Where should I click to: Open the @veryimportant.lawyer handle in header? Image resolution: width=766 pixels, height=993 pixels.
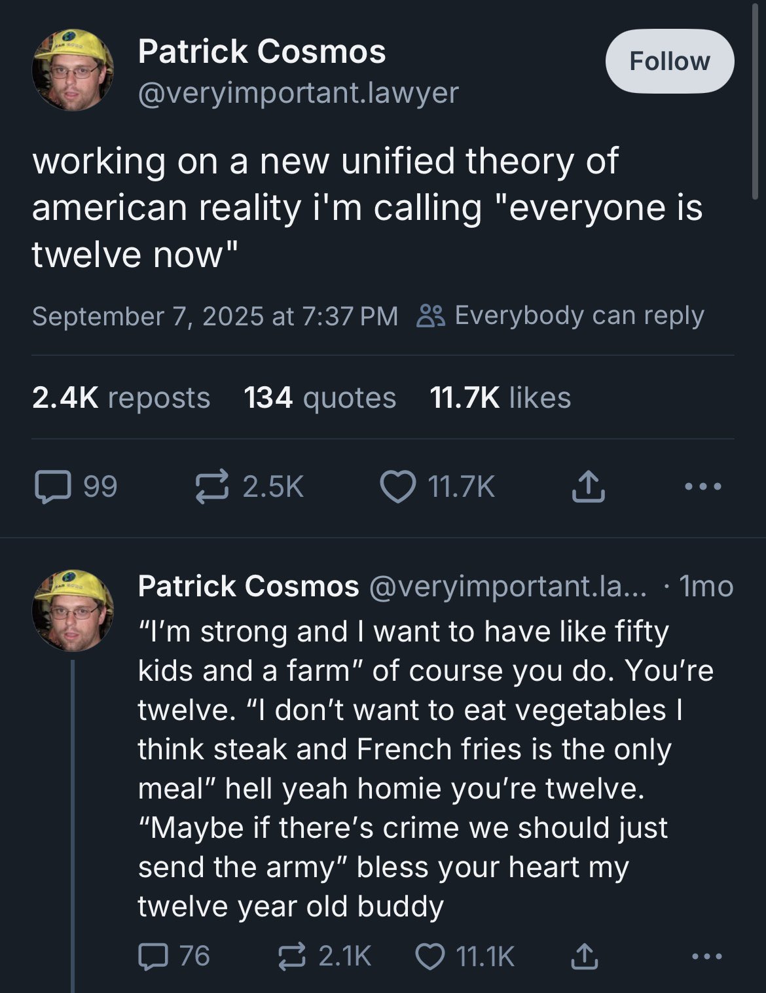click(x=298, y=93)
